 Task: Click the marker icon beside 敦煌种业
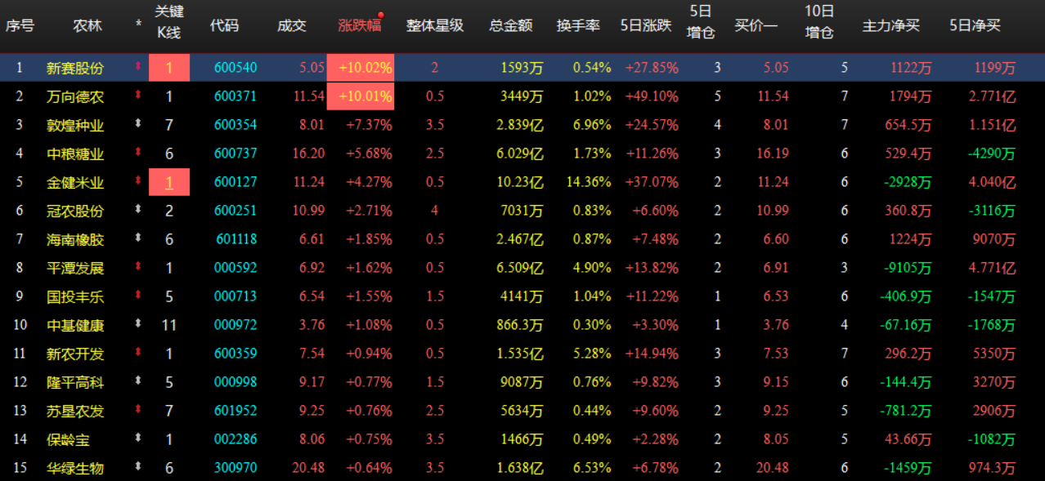(x=138, y=125)
